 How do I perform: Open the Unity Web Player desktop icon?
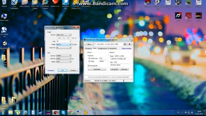coord(4,46)
